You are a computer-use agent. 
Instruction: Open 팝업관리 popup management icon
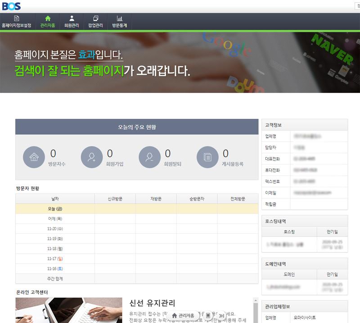pyautogui.click(x=95, y=22)
